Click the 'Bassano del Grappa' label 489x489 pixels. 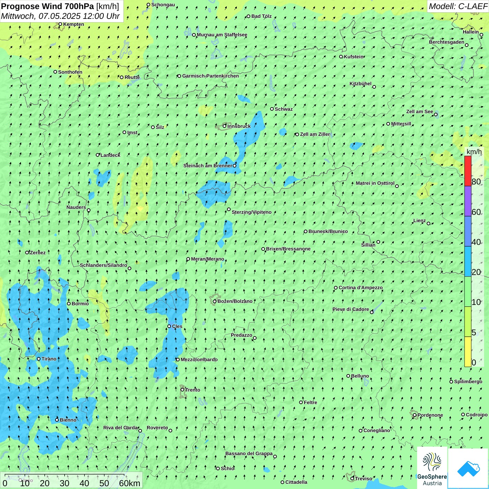tap(249, 453)
